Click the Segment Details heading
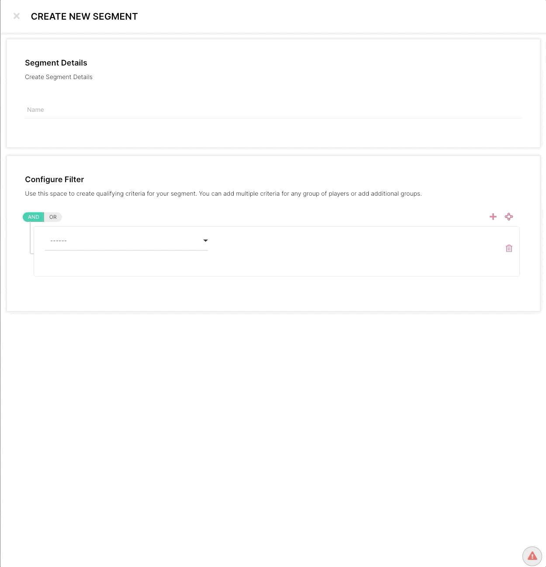The width and height of the screenshot is (546, 567). (x=56, y=63)
